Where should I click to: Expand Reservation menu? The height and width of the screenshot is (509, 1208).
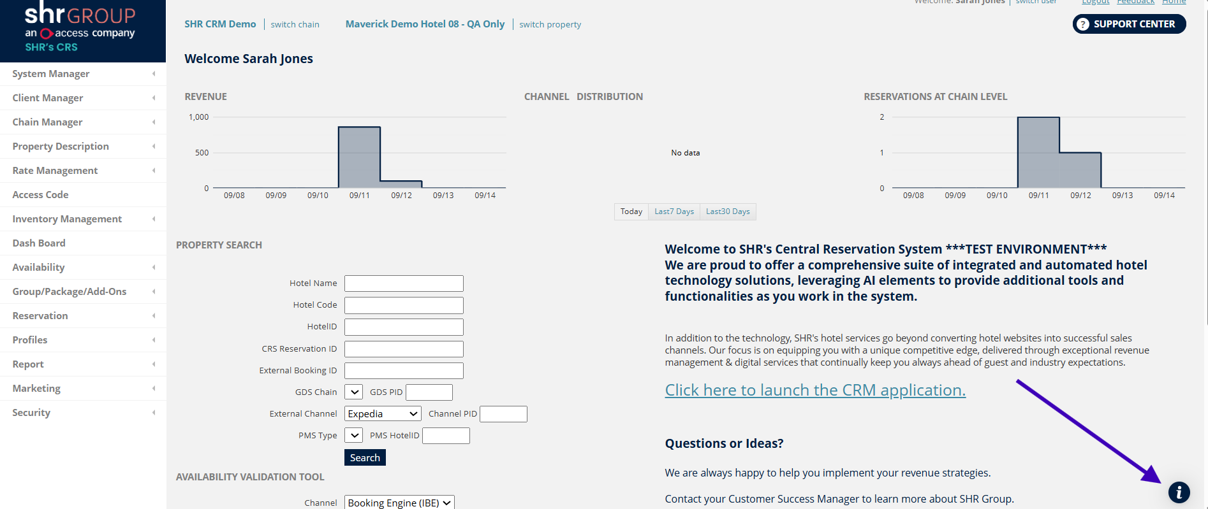click(x=83, y=316)
